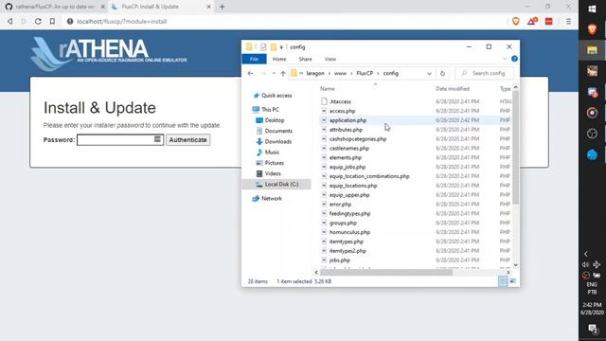Viewport: 606px width, 341px height.
Task: Select the application.php file
Action: pos(348,120)
